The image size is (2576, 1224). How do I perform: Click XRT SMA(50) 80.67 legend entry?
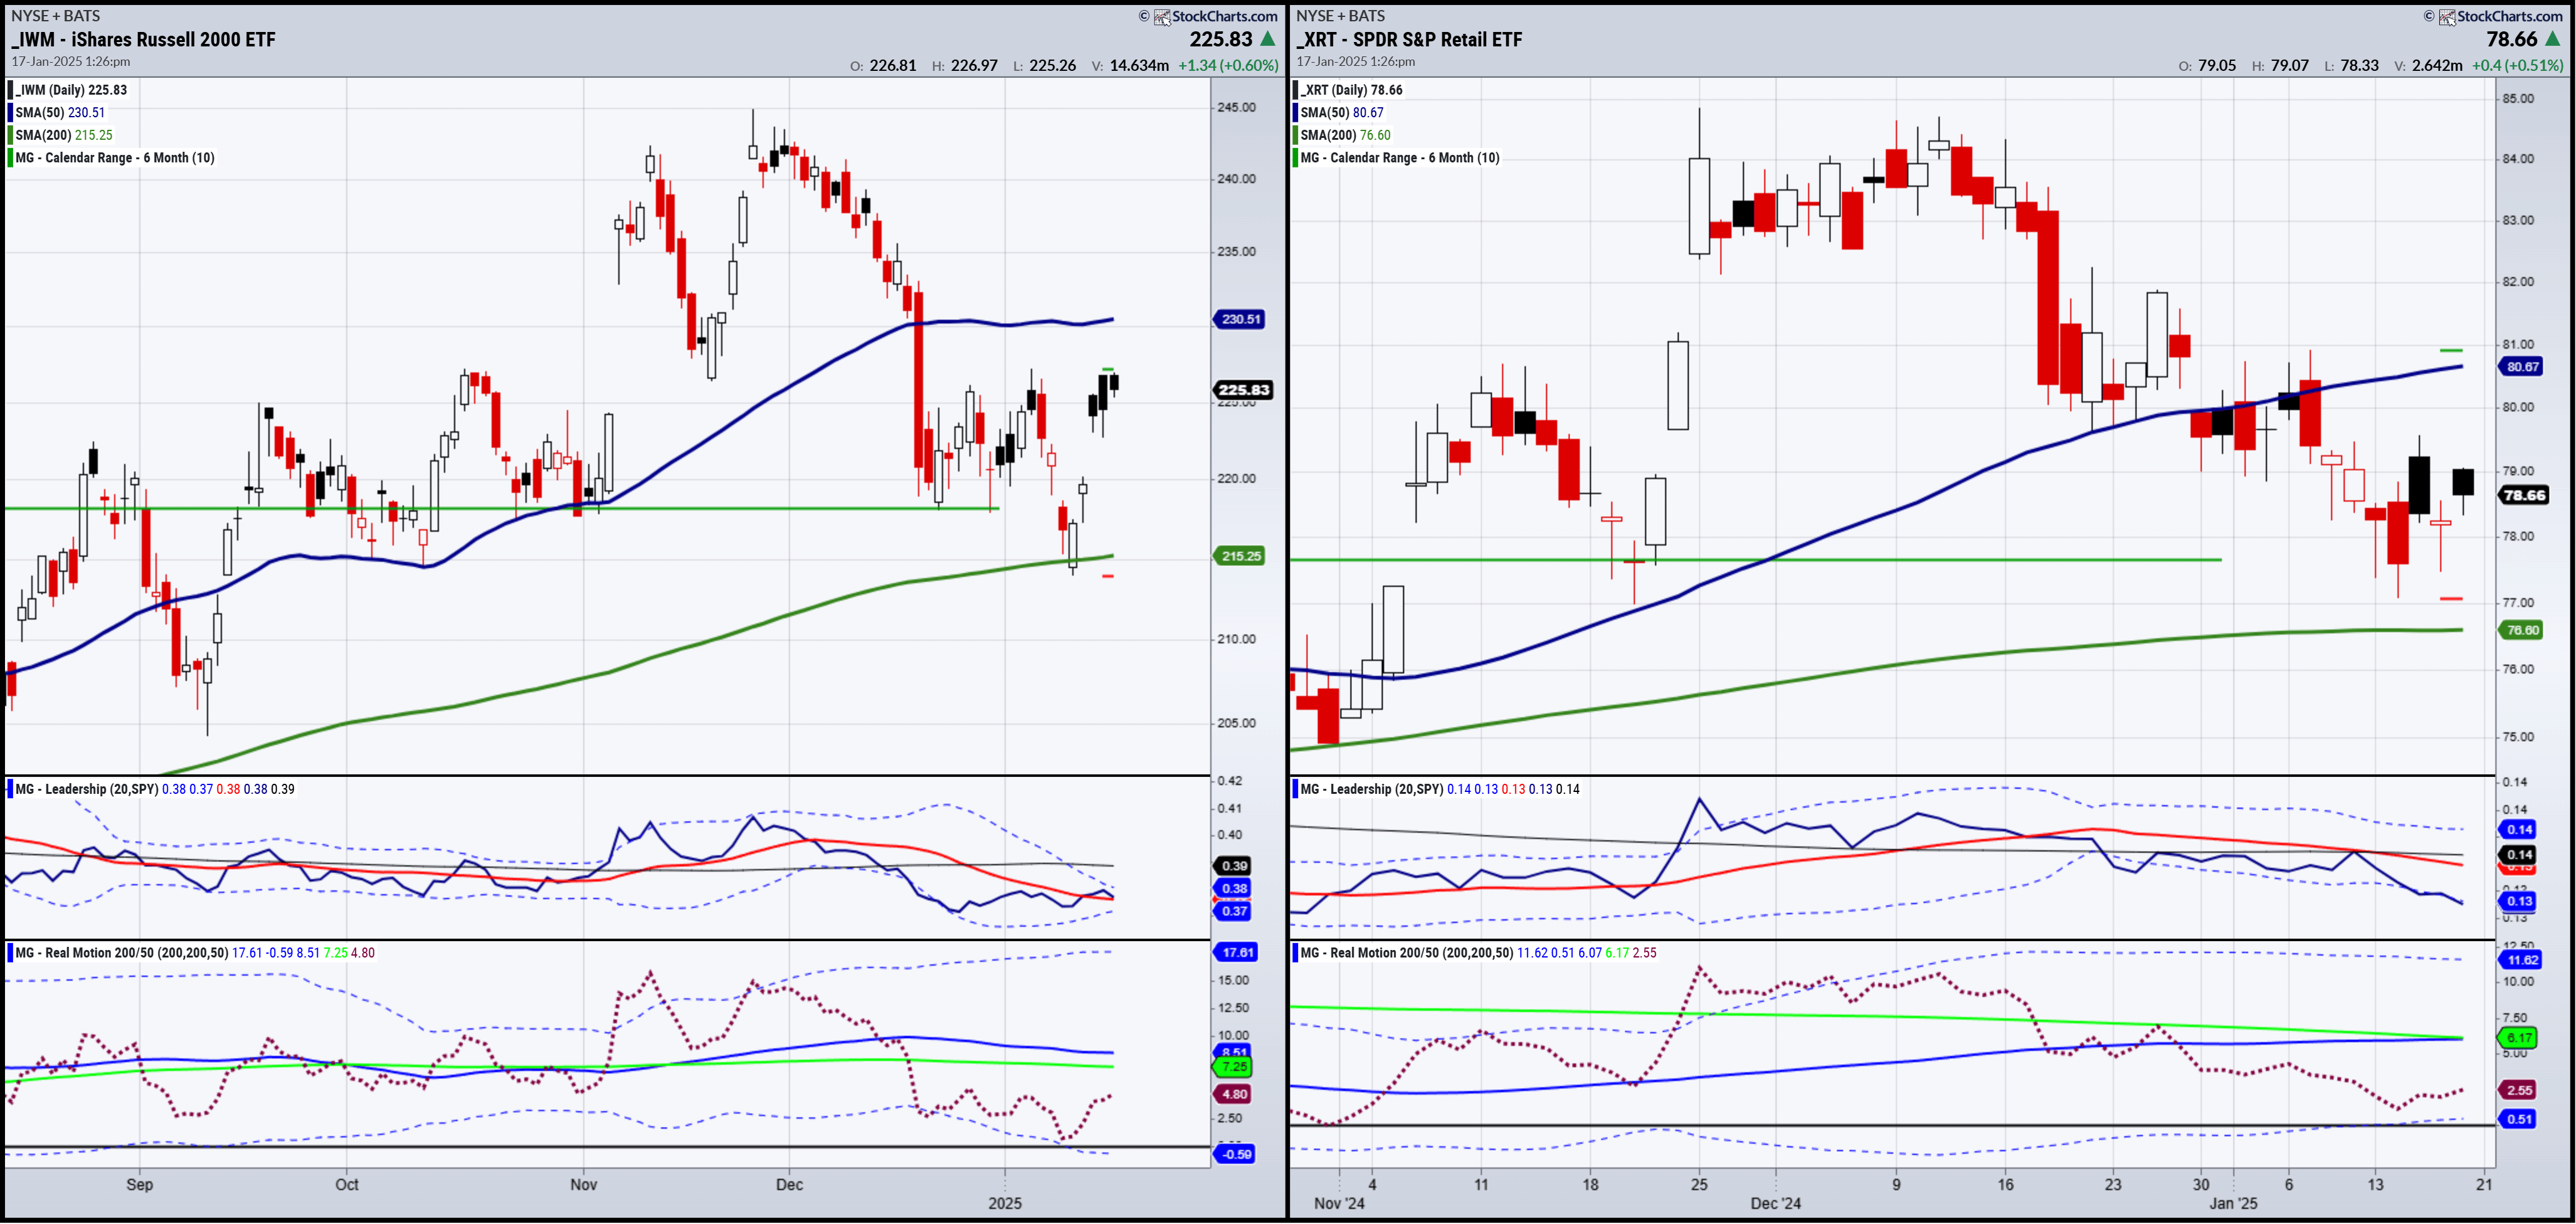[1340, 112]
